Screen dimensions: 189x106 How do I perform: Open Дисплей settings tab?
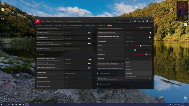point(58,25)
